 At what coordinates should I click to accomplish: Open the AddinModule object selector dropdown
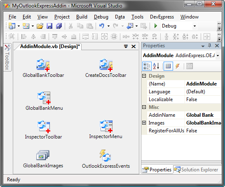[218, 55]
